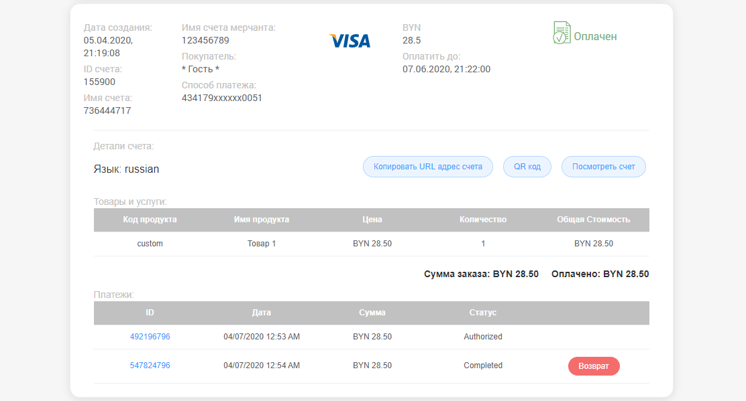746x401 pixels.
Task: Click the VISA card logo
Action: point(350,42)
